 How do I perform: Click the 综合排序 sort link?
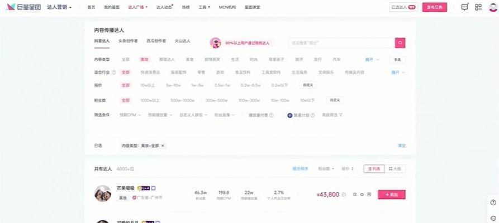pos(300,169)
